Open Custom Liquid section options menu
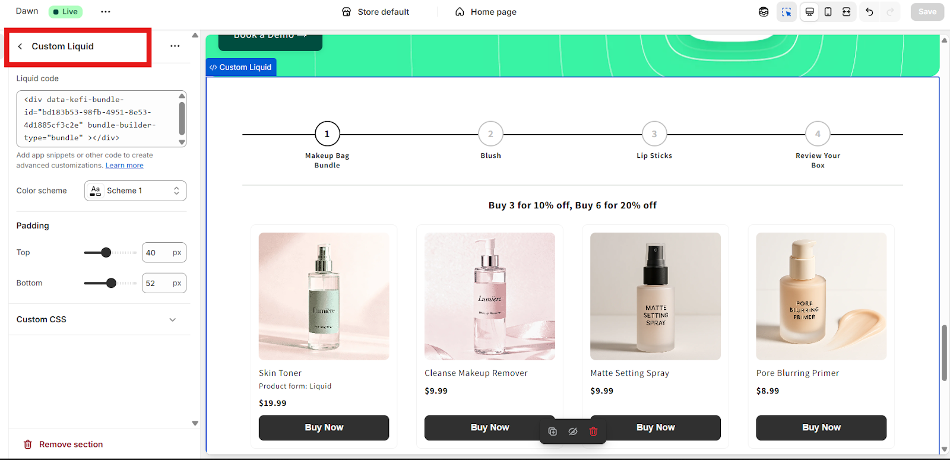 click(x=175, y=46)
